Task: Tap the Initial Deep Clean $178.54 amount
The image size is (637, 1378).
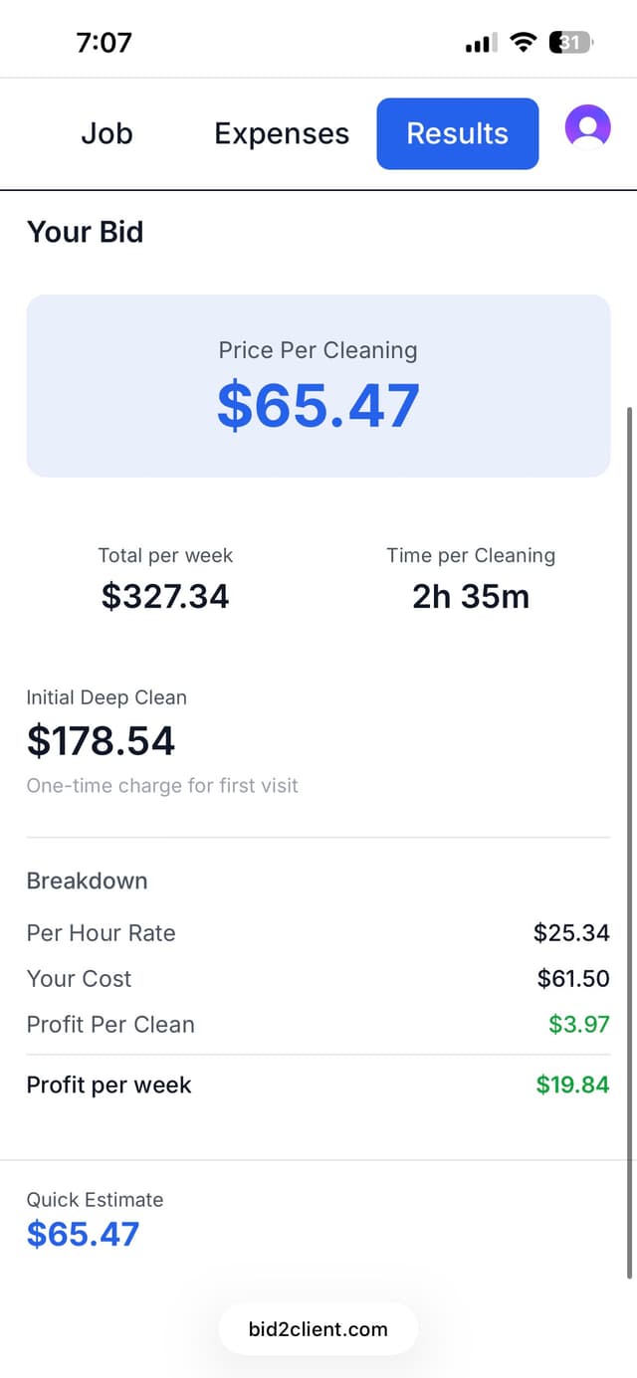Action: pyautogui.click(x=101, y=741)
